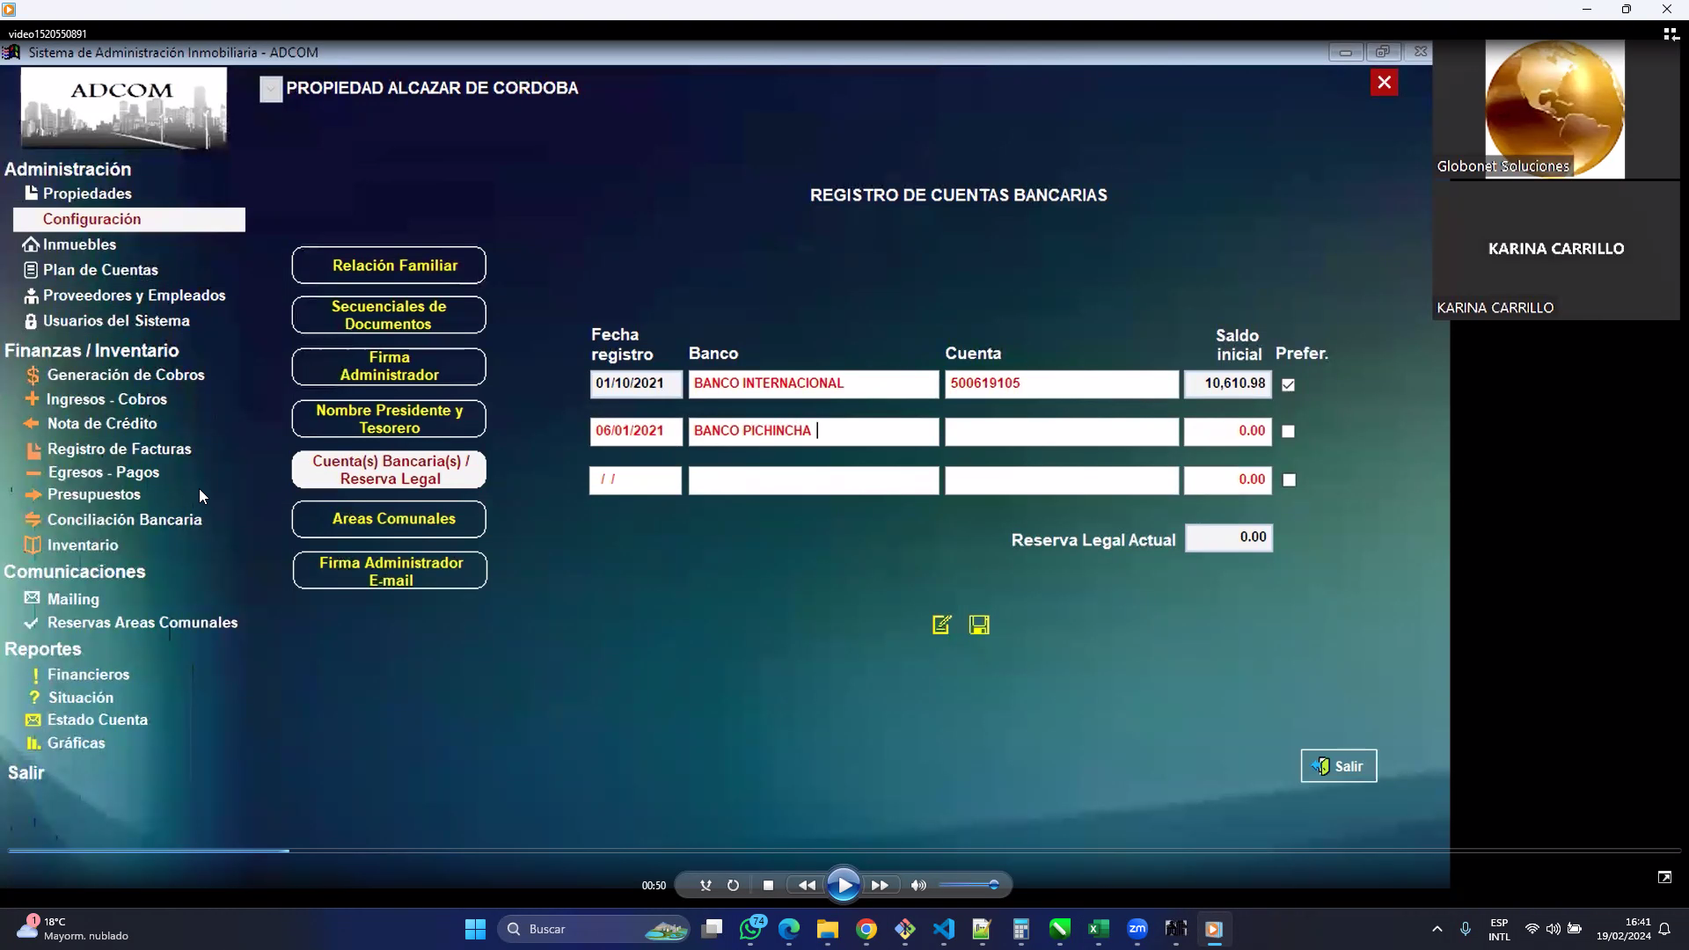Check the Prefer box for BANCO PICHINCHA

click(1288, 432)
